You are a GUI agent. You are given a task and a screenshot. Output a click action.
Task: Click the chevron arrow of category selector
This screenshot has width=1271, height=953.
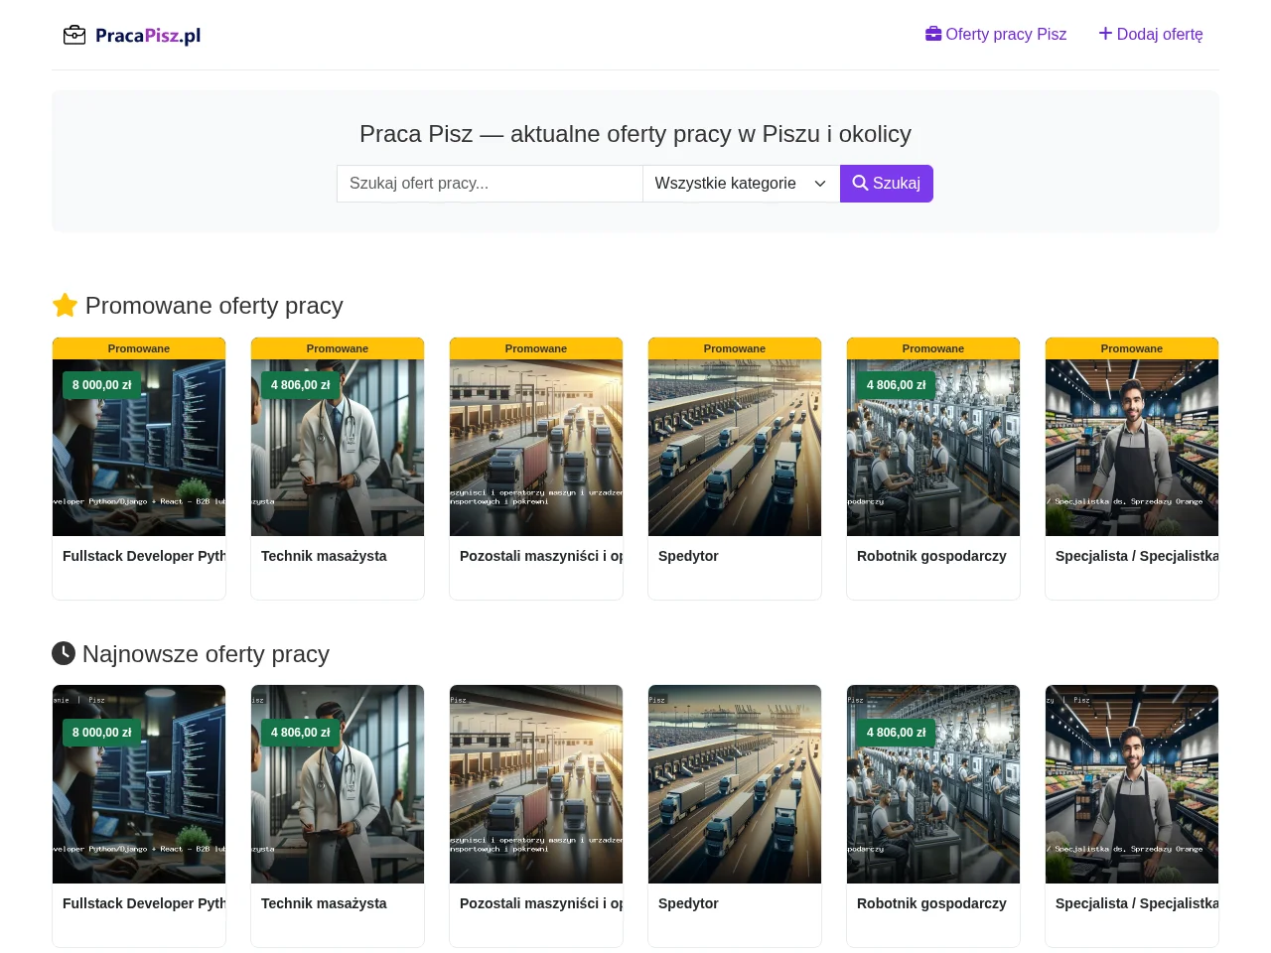pos(820,184)
